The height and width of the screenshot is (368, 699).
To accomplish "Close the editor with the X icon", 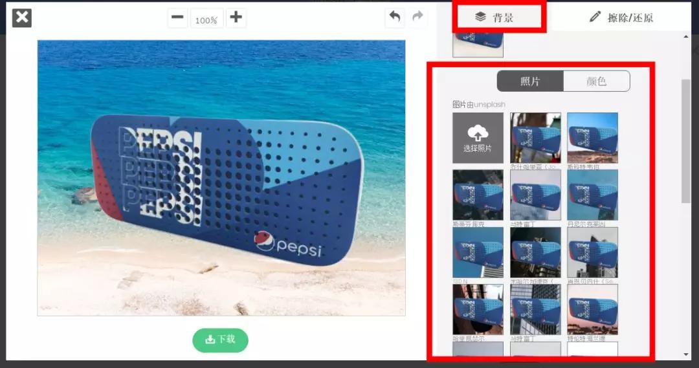I will (x=22, y=18).
